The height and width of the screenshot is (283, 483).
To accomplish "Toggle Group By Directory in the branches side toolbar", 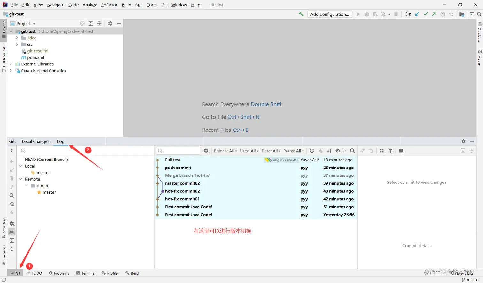I will [12, 232].
